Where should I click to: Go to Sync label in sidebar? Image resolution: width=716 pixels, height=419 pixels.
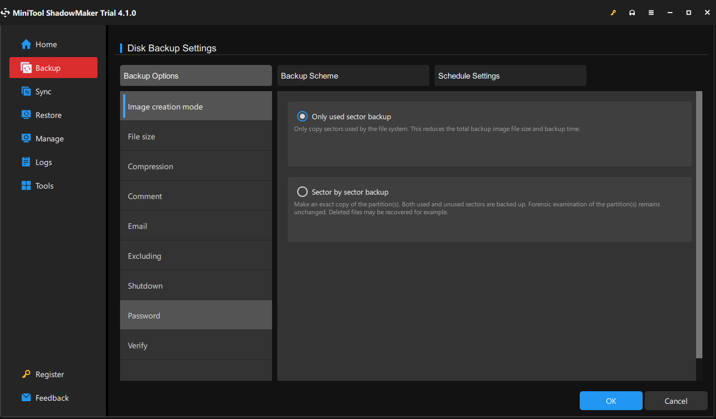44,92
